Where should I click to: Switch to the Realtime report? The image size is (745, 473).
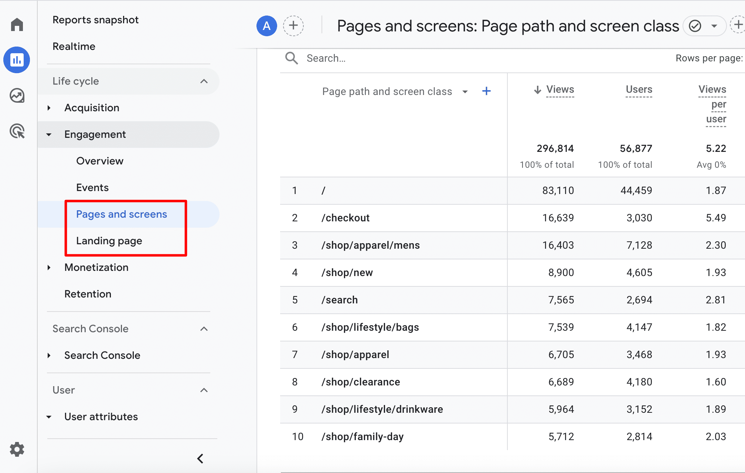pos(74,46)
